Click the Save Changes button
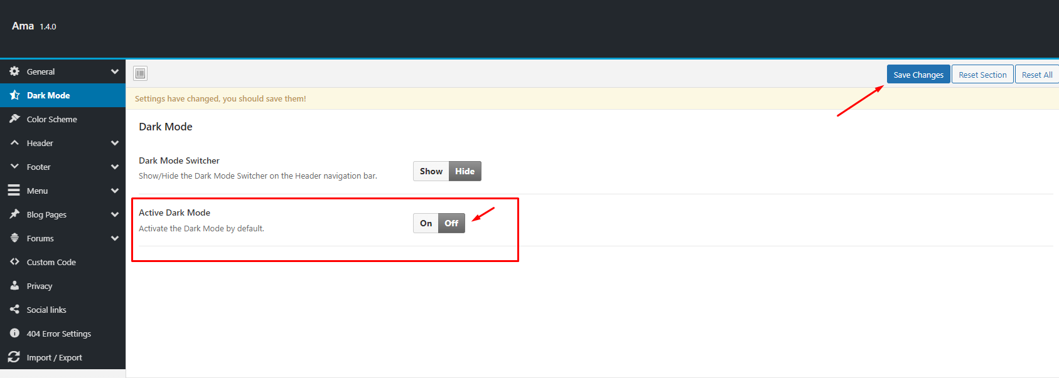Viewport: 1059px width, 378px height. (918, 74)
